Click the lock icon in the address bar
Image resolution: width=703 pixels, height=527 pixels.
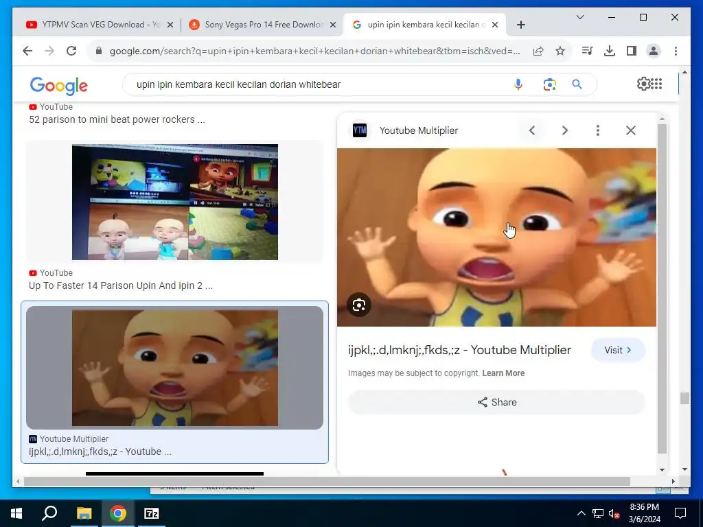pos(99,51)
